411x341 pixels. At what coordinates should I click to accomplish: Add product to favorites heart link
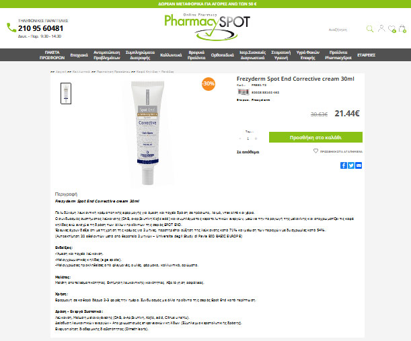coord(338,151)
